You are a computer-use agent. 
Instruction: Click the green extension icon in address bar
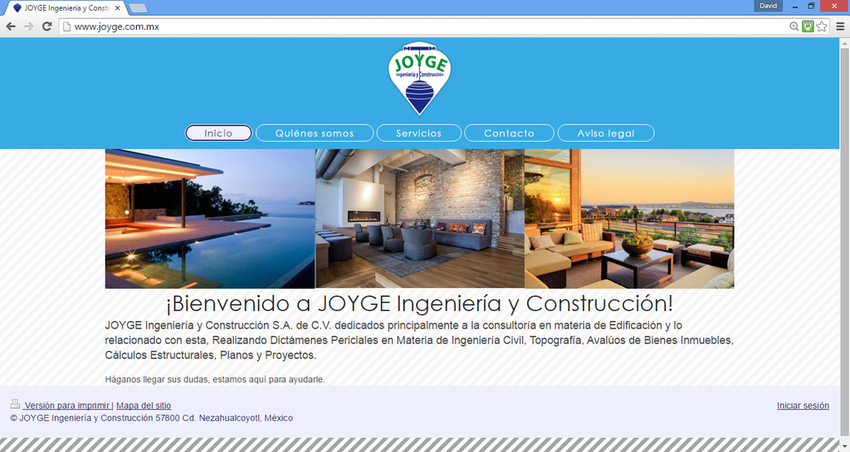click(x=808, y=27)
